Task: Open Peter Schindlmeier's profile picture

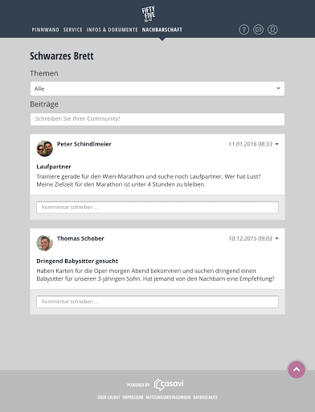Action: tap(45, 148)
